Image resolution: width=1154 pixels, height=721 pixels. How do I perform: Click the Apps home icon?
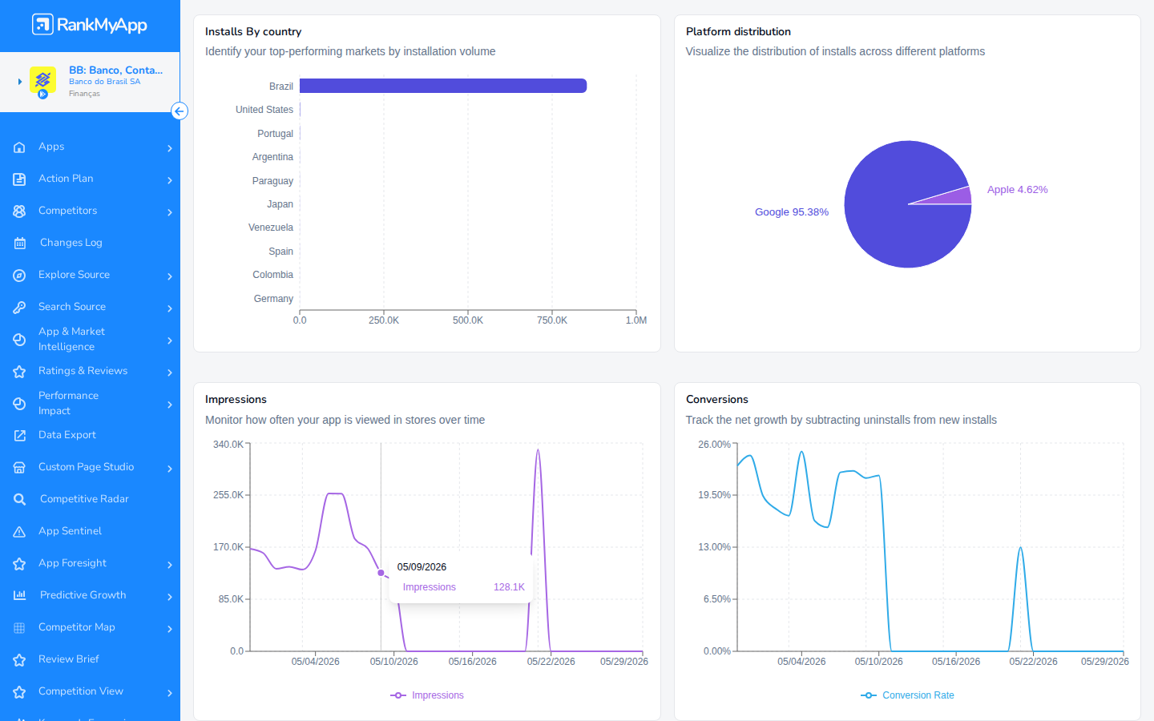(x=19, y=147)
